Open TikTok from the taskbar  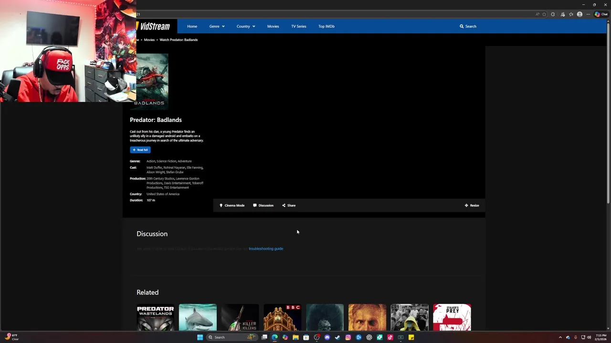click(390, 337)
